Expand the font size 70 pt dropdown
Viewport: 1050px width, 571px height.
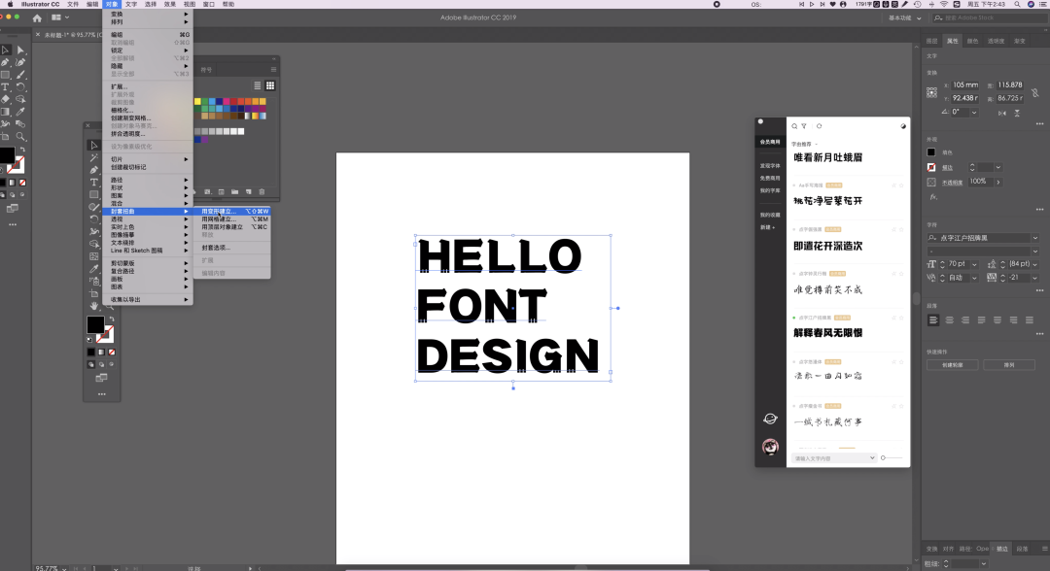pos(974,263)
